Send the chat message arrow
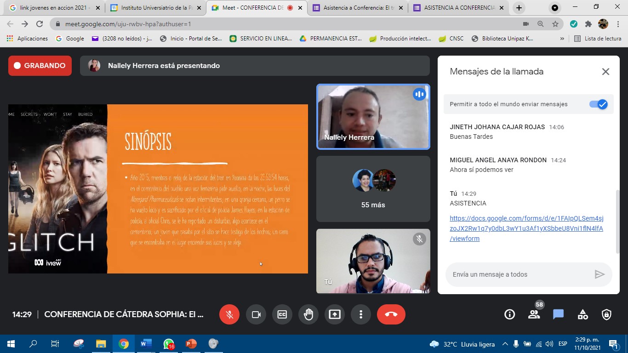Image resolution: width=628 pixels, height=353 pixels. (x=599, y=274)
